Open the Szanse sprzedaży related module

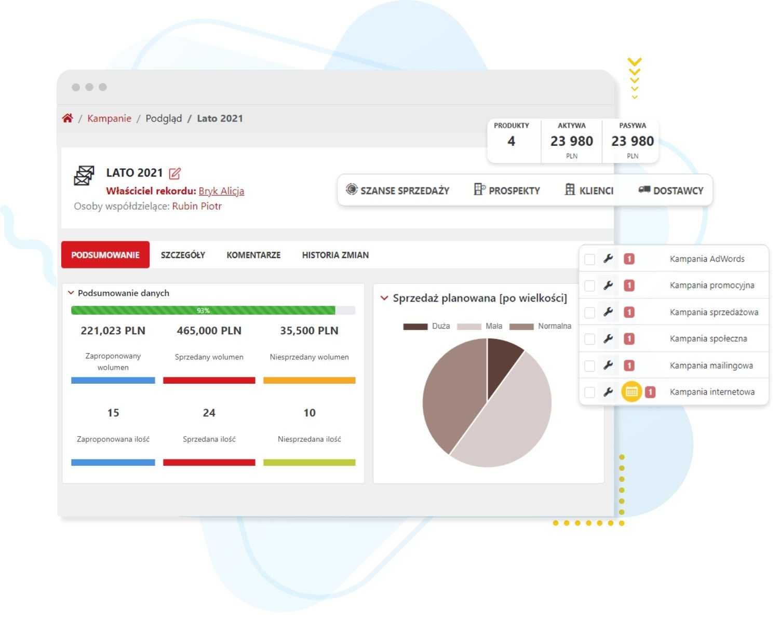398,191
